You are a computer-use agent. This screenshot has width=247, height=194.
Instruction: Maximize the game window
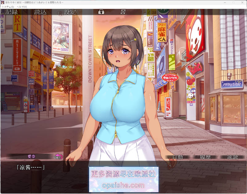coord(234,2)
